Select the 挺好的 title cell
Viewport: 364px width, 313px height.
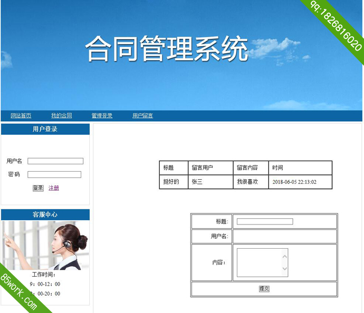[x=174, y=182]
